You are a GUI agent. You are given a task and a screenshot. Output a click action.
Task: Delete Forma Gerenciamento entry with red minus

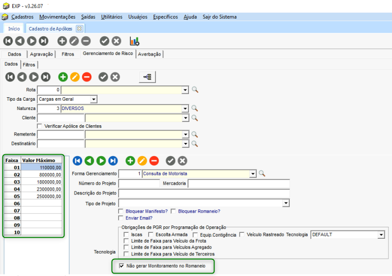154,161
